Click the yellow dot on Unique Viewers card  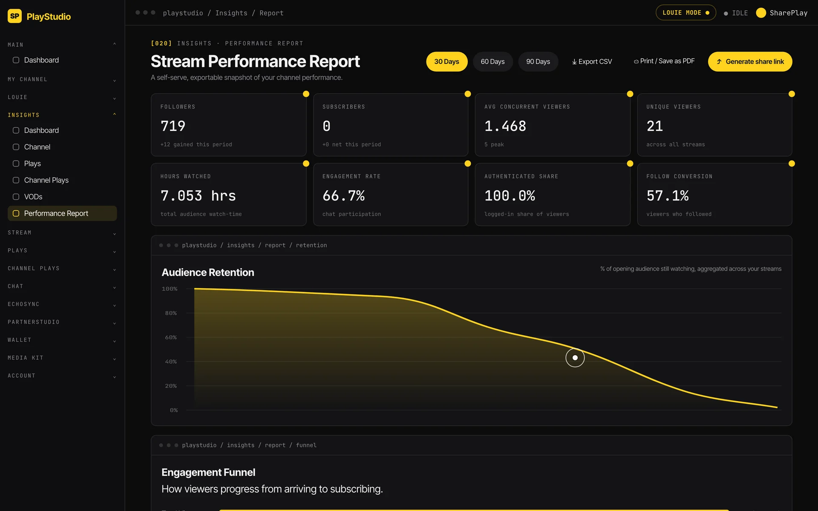pyautogui.click(x=792, y=94)
